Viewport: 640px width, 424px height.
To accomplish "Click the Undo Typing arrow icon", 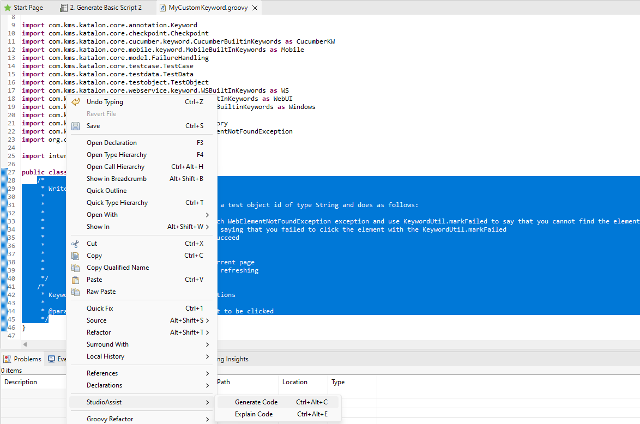I will 76,101.
